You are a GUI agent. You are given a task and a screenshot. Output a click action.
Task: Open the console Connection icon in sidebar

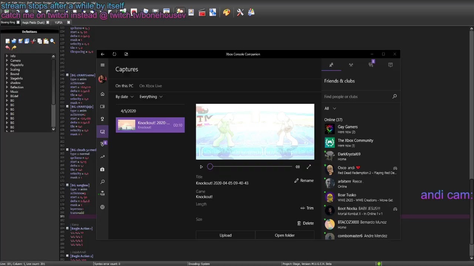tap(103, 194)
